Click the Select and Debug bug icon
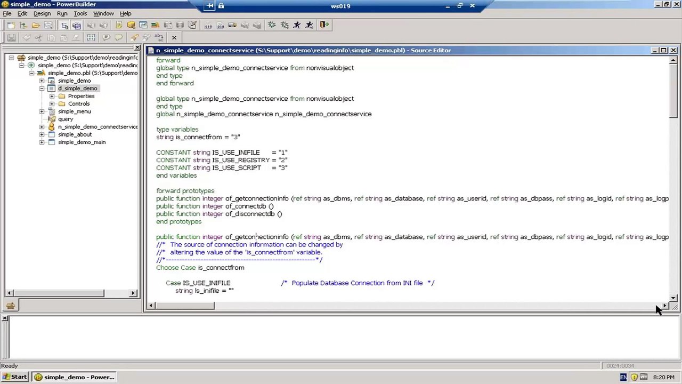This screenshot has height=384, width=682. pos(285,25)
